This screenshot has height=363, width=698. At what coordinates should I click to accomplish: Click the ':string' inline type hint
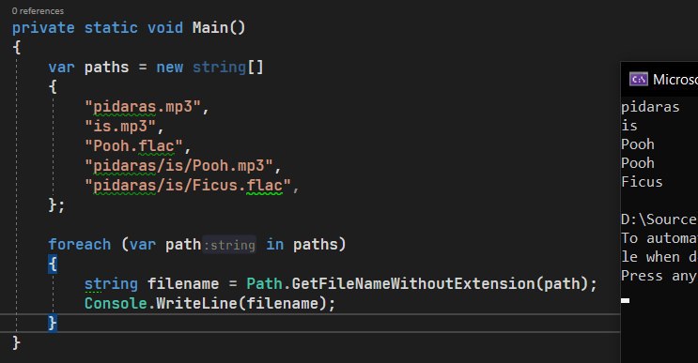click(229, 245)
